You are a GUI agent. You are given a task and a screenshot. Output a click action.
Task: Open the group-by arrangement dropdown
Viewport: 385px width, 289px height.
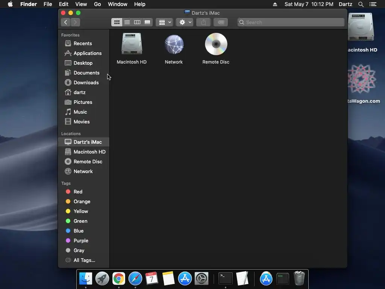click(x=165, y=22)
